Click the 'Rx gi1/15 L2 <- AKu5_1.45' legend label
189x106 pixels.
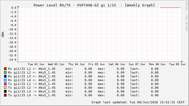click(x=32, y=72)
